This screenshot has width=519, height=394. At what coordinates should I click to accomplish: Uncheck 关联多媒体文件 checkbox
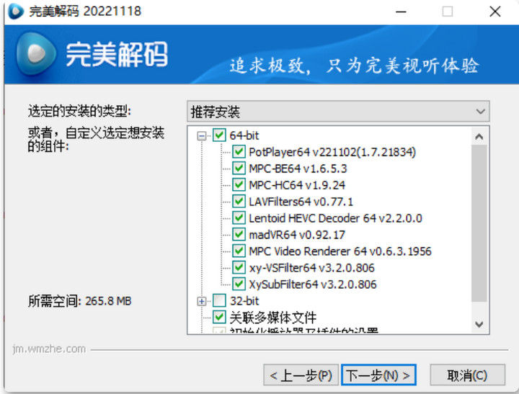(219, 317)
